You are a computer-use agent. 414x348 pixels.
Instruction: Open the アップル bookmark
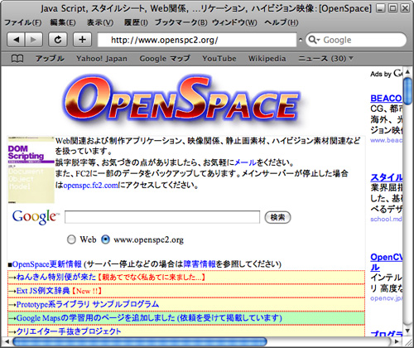[50, 59]
